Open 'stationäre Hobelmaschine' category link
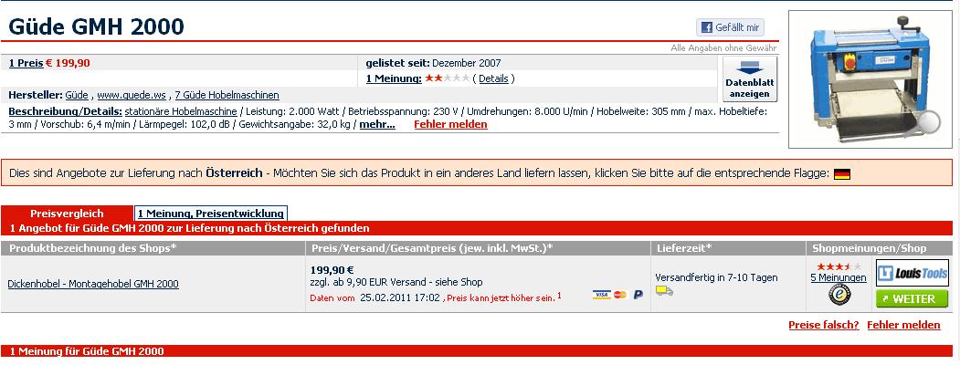 (181, 112)
